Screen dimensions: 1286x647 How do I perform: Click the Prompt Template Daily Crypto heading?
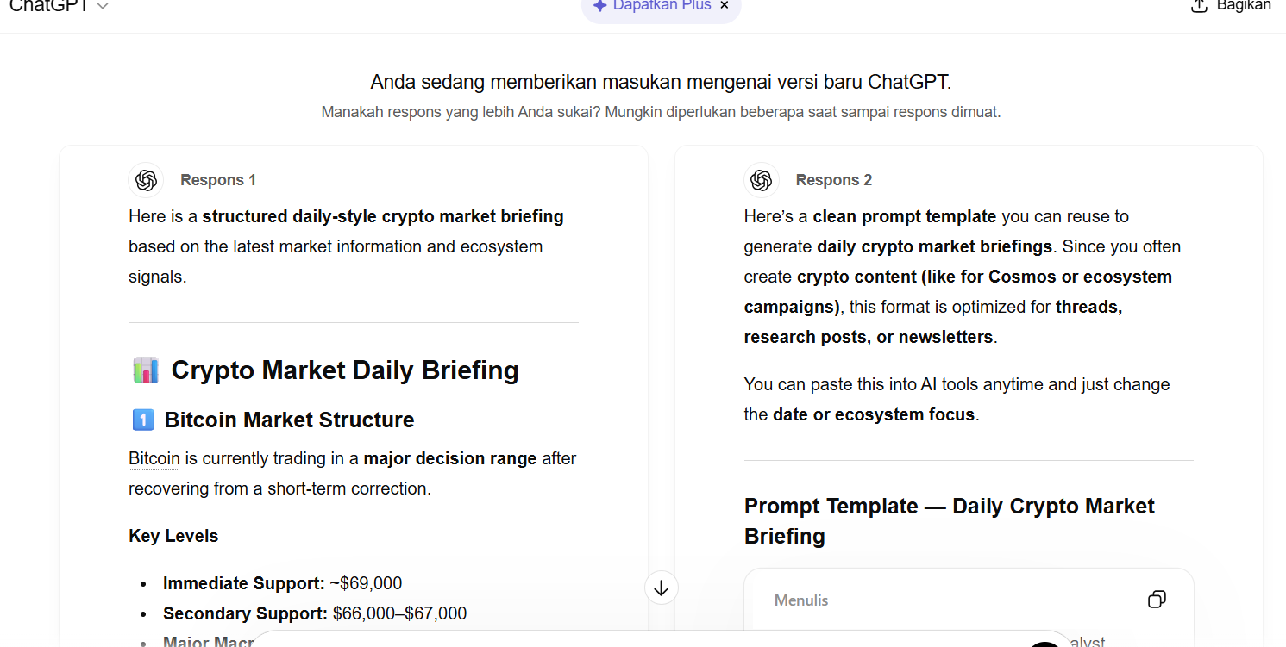pyautogui.click(x=950, y=521)
